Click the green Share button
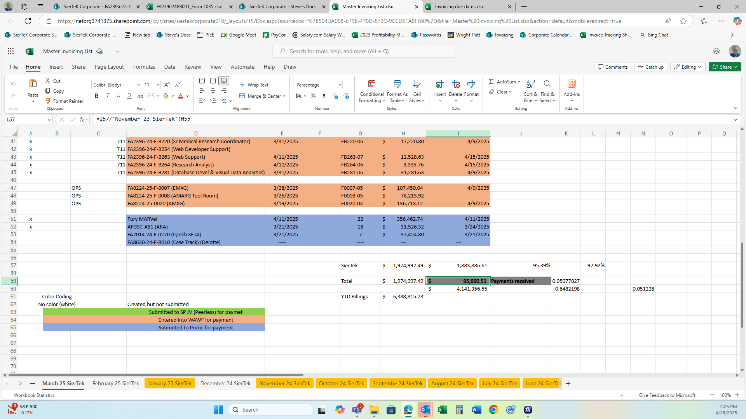The image size is (746, 419). pos(725,67)
